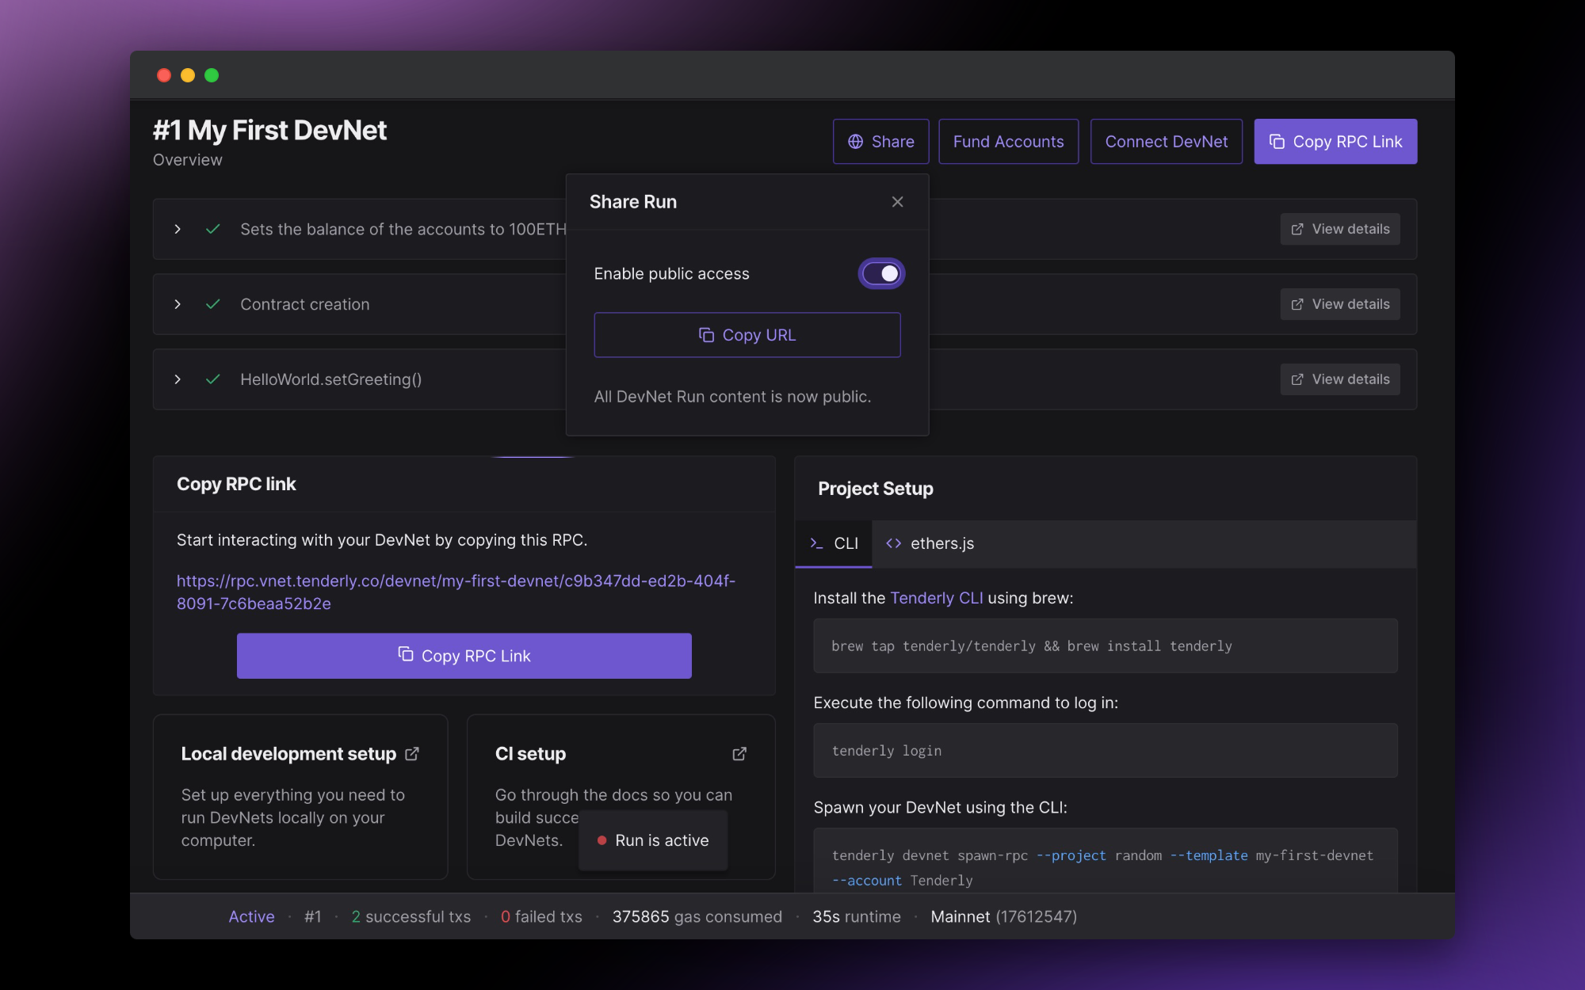1585x990 pixels.
Task: Expand the 'Sets the balance' transaction row
Action: point(178,229)
